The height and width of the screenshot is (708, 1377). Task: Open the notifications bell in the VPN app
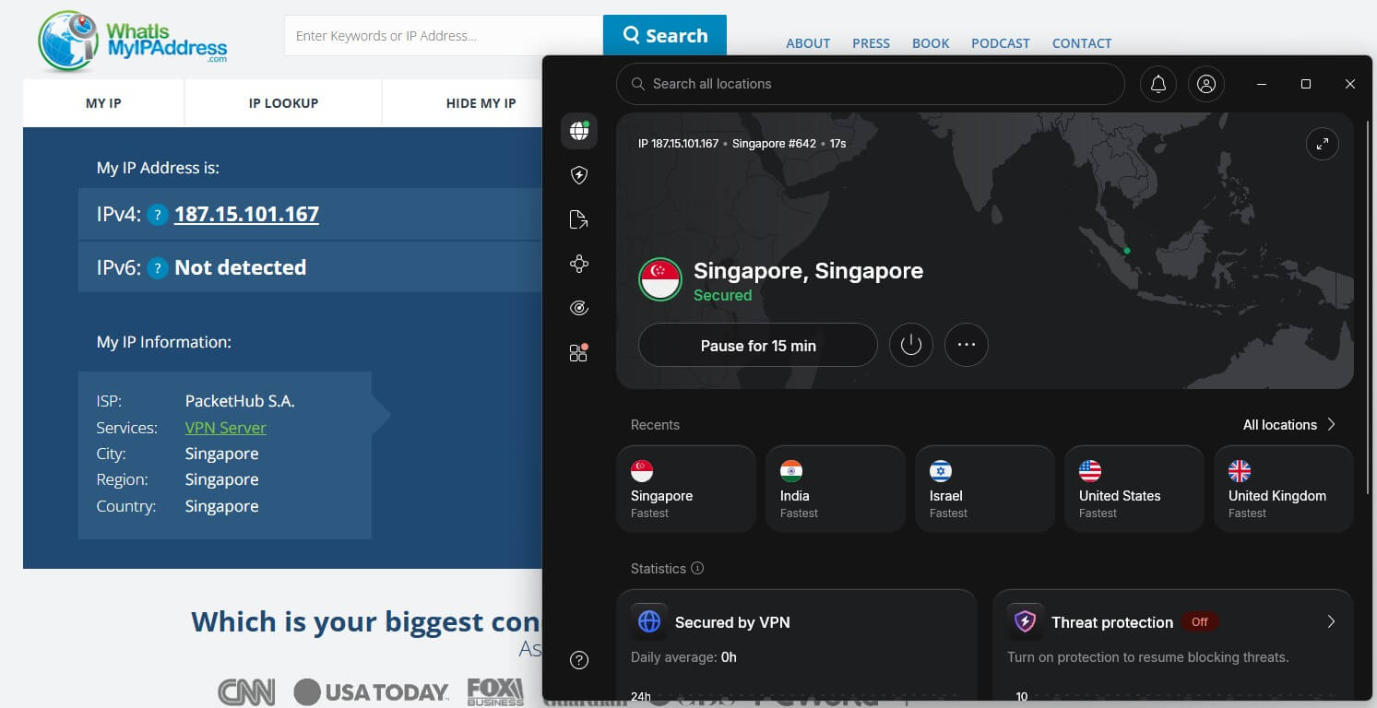click(x=1158, y=84)
